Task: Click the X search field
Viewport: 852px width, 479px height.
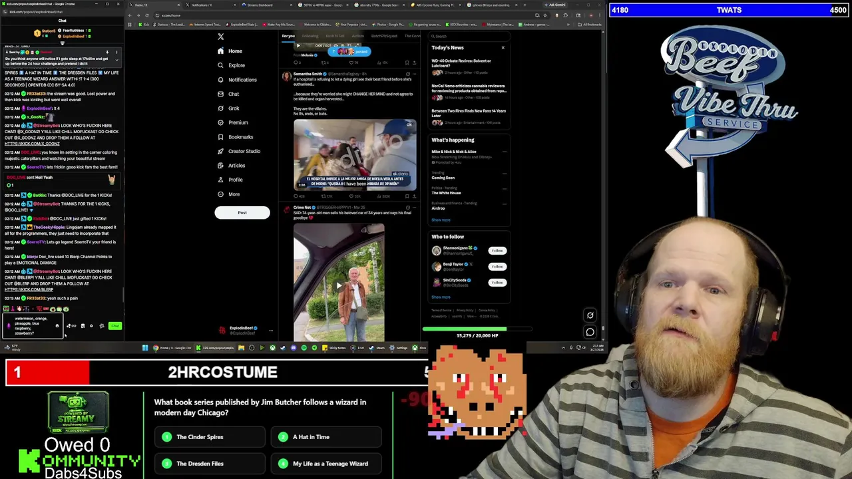Action: click(x=469, y=36)
